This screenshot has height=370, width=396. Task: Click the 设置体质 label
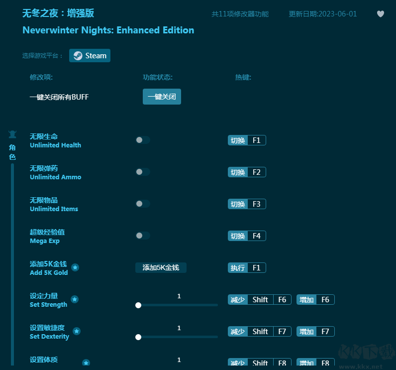44,360
